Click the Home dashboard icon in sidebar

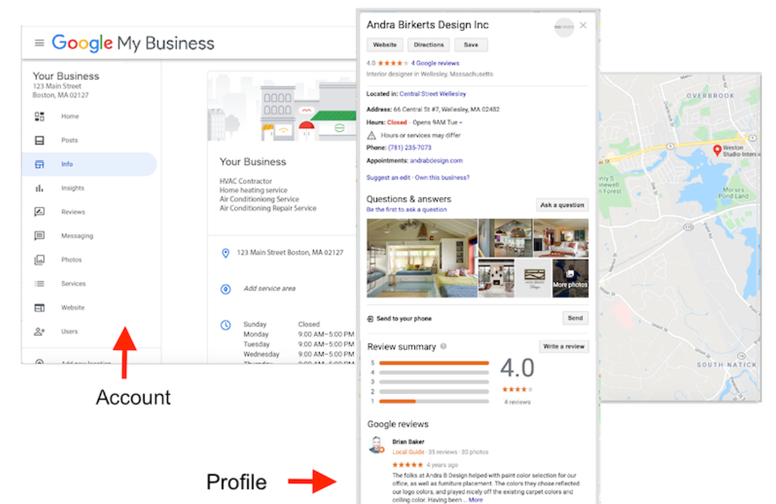(39, 117)
